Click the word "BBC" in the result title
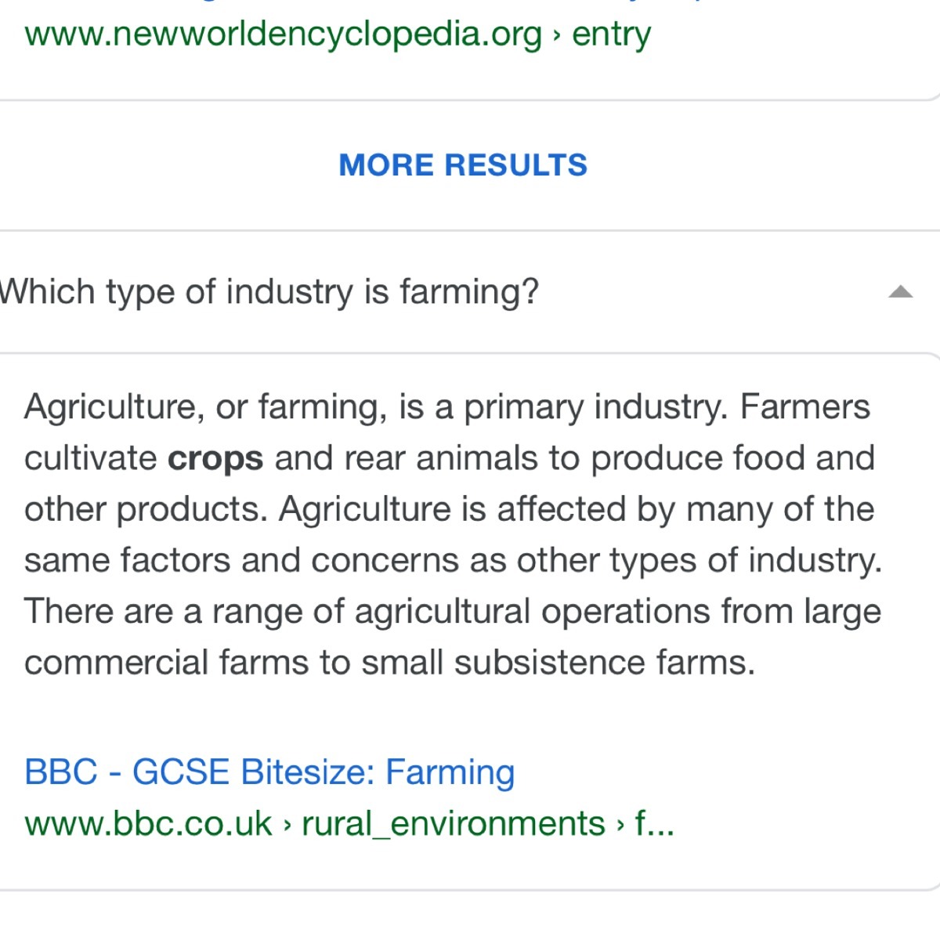 (61, 772)
